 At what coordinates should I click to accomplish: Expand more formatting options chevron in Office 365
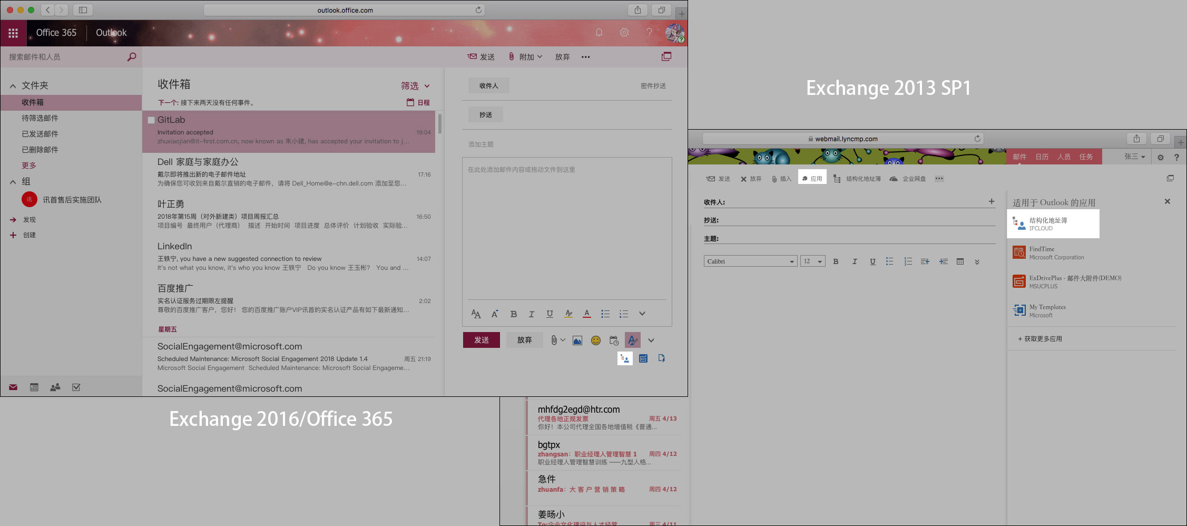pyautogui.click(x=642, y=314)
